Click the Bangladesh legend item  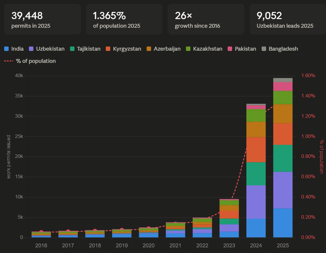pyautogui.click(x=279, y=49)
